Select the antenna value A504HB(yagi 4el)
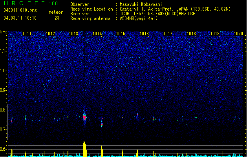The image size is (247, 157). point(139,18)
